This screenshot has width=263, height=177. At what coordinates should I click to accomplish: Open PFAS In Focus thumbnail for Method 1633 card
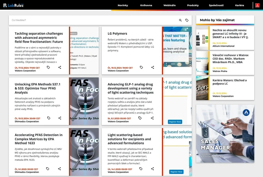pos(84,152)
